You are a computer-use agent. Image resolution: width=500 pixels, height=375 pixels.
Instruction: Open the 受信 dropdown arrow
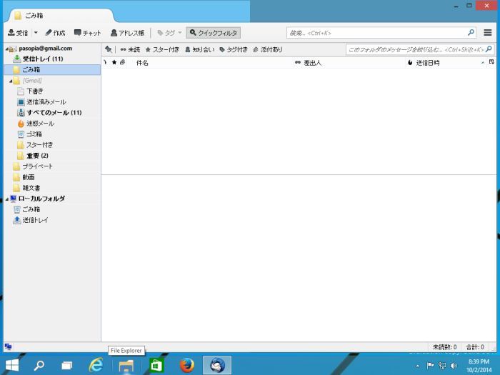pyautogui.click(x=36, y=33)
